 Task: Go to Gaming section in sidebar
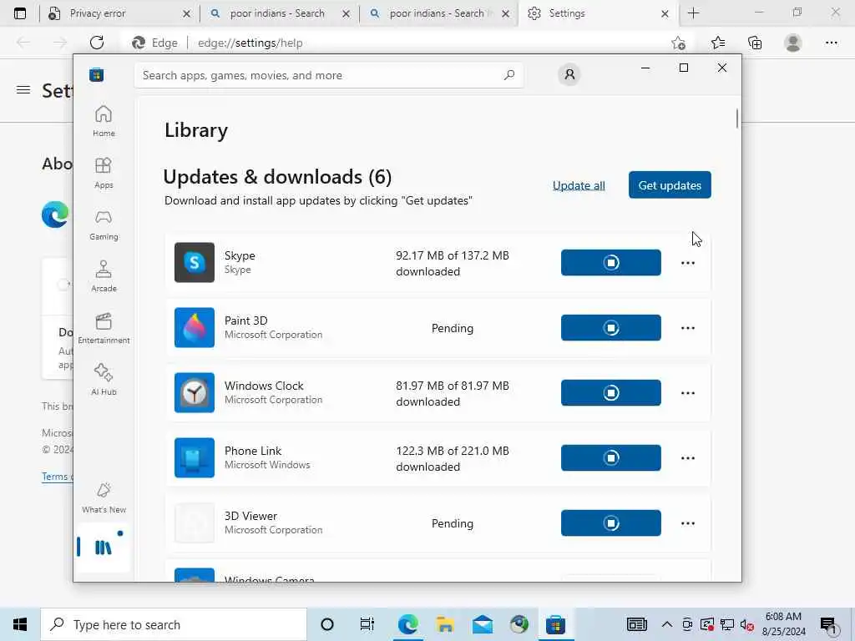pyautogui.click(x=104, y=225)
